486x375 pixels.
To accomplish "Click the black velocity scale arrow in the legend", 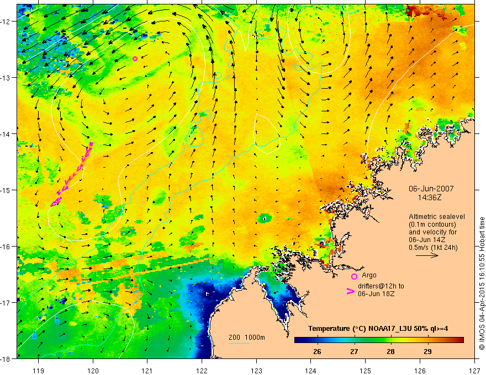I will (427, 255).
